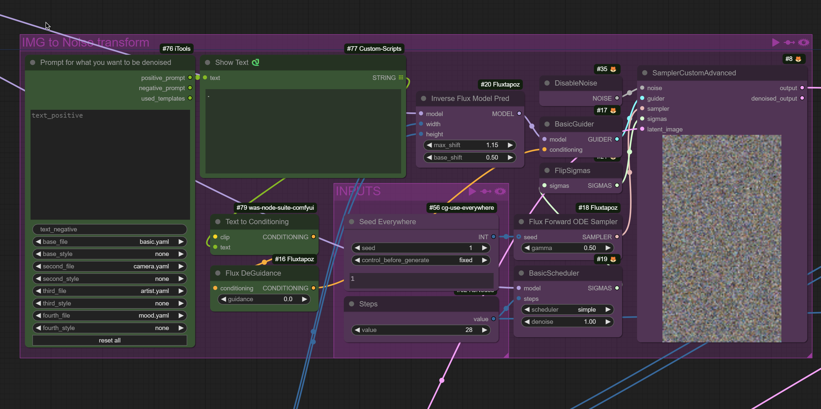Toggle the eye icon on INPUTS group

point(500,191)
